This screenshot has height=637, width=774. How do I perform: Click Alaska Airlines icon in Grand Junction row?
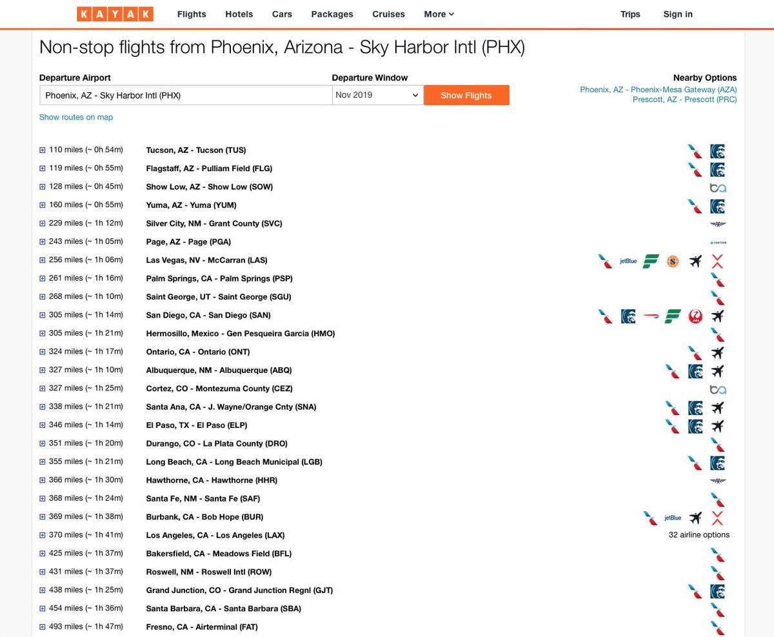[x=717, y=591]
